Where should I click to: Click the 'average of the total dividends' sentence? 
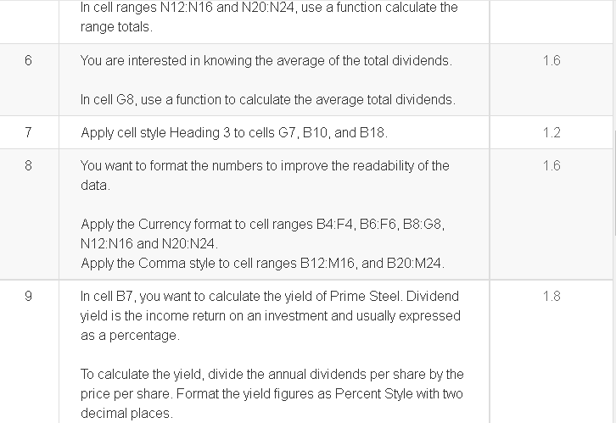[x=266, y=61]
